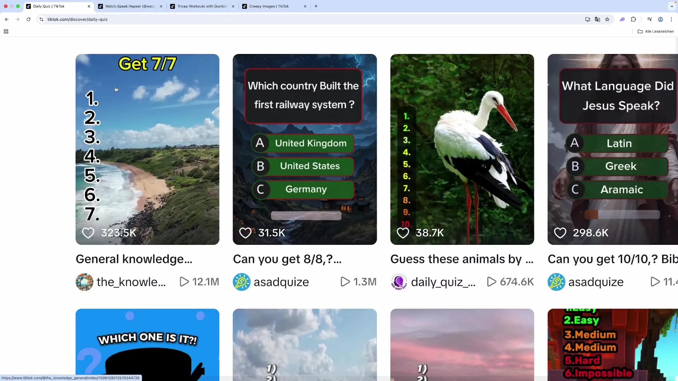Screen dimensions: 678x381
Task: Click the grid icon below the toolbar
Action: 6,31
